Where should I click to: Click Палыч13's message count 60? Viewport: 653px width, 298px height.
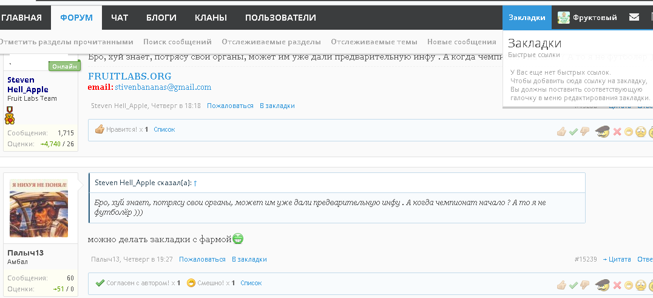click(70, 278)
